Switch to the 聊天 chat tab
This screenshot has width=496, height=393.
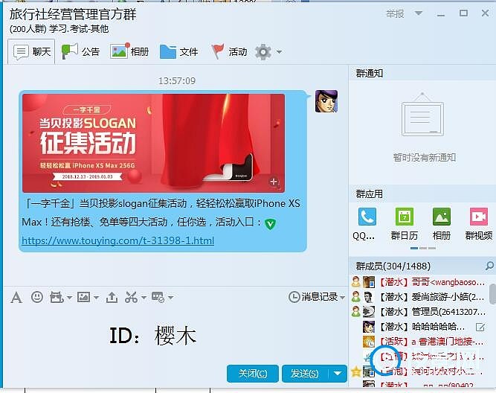[32, 51]
